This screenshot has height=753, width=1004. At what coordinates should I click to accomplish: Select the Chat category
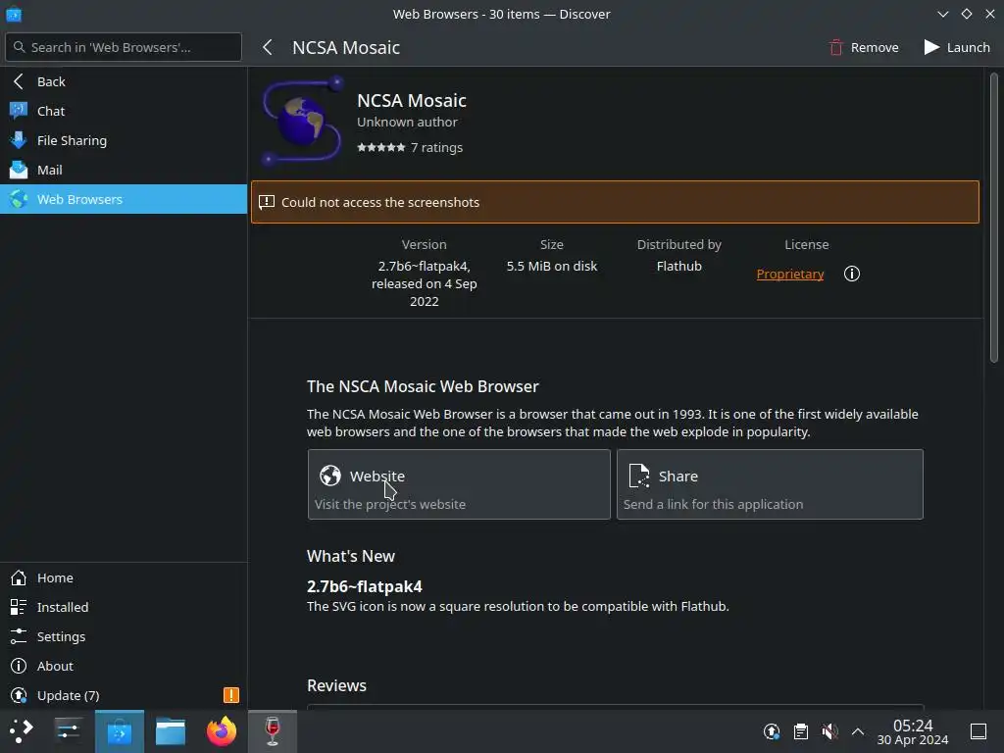124,111
